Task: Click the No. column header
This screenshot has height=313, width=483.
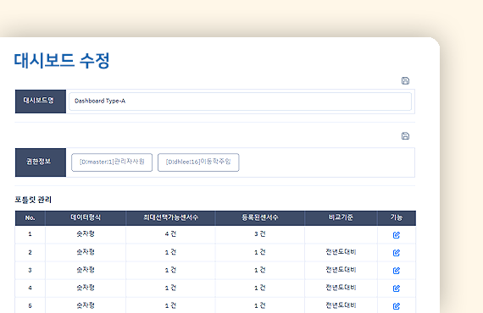Action: (x=30, y=218)
